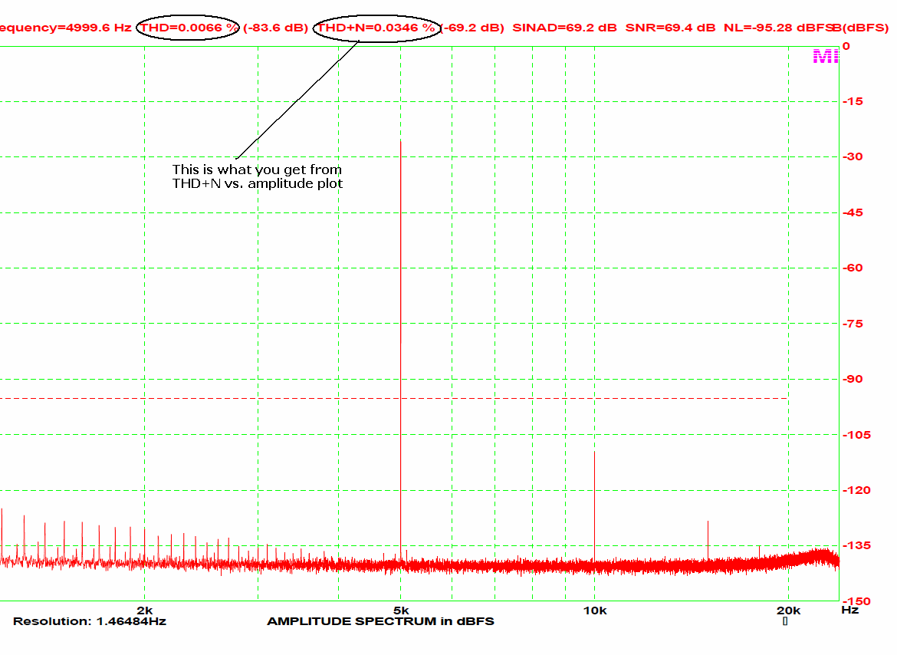Click the red dashed noise level line
This screenshot has width=897, height=655.
pos(394,398)
